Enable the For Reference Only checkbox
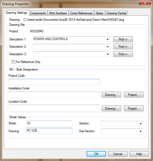Viewport: 153px width, 161px height. tap(13, 62)
